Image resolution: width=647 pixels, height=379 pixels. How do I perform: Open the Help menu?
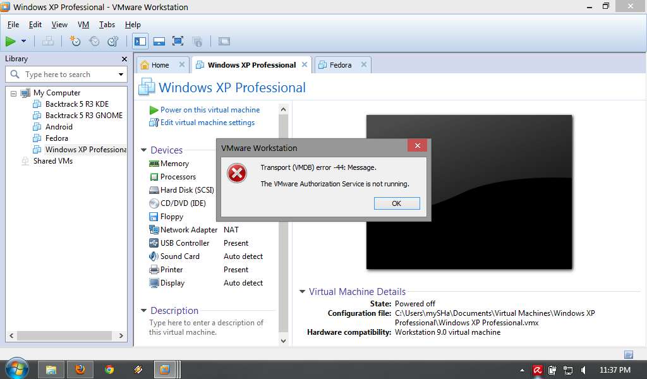tap(133, 25)
